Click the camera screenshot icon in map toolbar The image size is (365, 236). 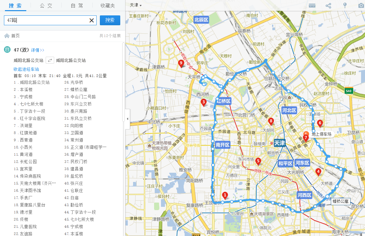coord(362,6)
